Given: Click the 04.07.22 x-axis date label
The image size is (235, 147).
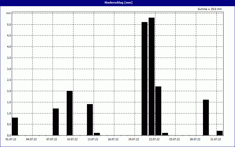Looking at the screenshot, I should (31, 139).
